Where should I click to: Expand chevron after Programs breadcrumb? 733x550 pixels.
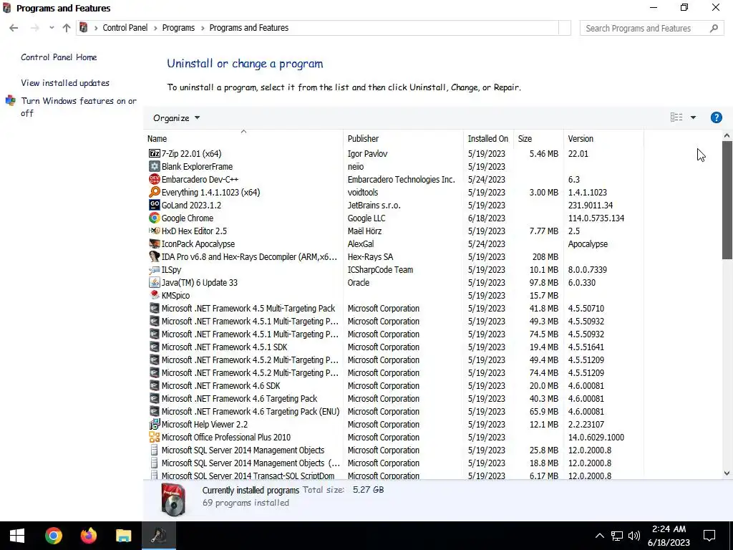pyautogui.click(x=203, y=28)
